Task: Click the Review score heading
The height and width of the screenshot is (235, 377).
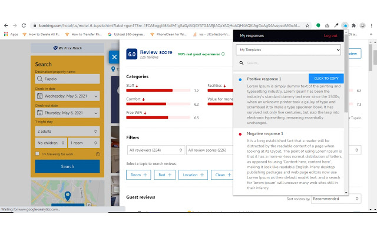Action: tap(156, 52)
